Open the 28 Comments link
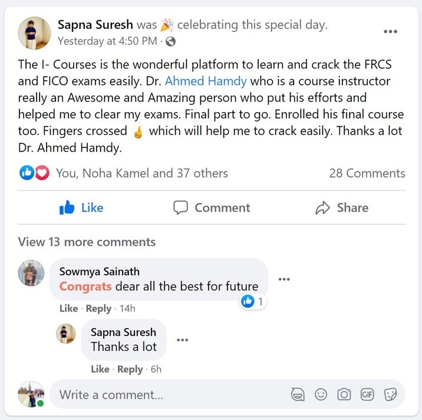This screenshot has width=422, height=420. tap(367, 173)
